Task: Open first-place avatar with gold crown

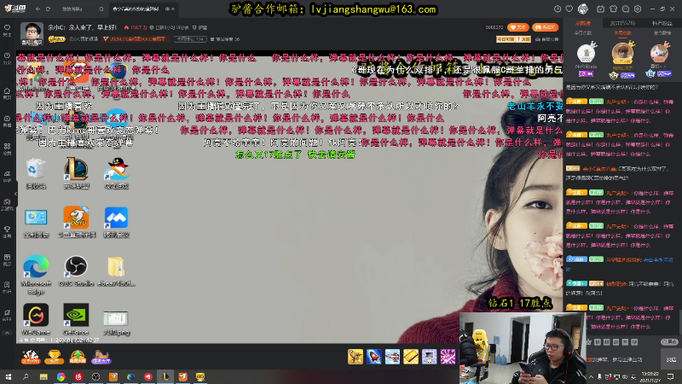Action: point(622,53)
